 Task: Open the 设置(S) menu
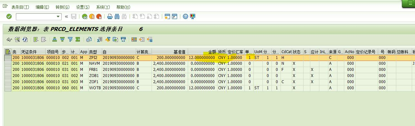pos(83,7)
